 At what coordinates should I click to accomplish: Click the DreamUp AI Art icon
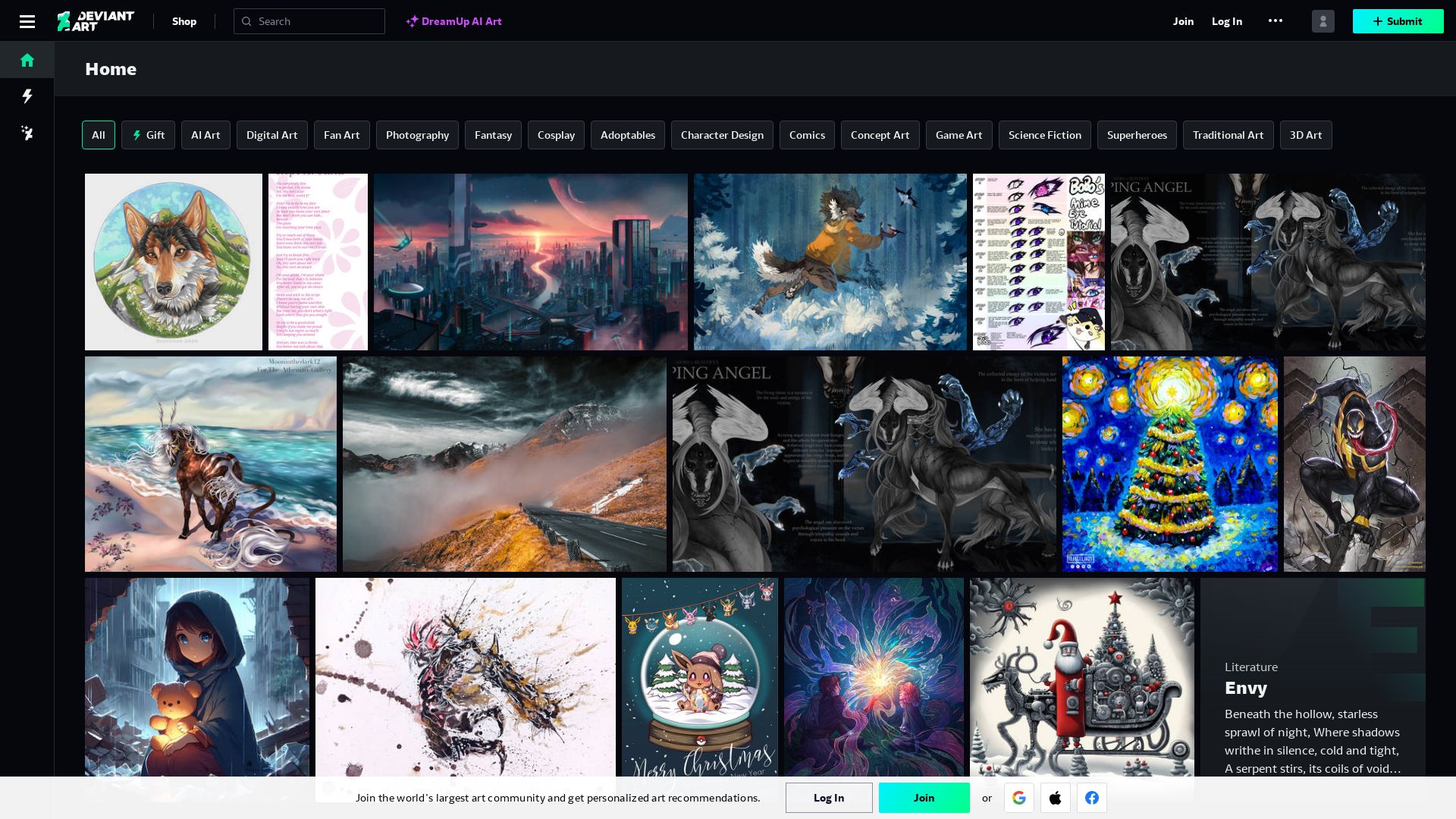click(411, 21)
